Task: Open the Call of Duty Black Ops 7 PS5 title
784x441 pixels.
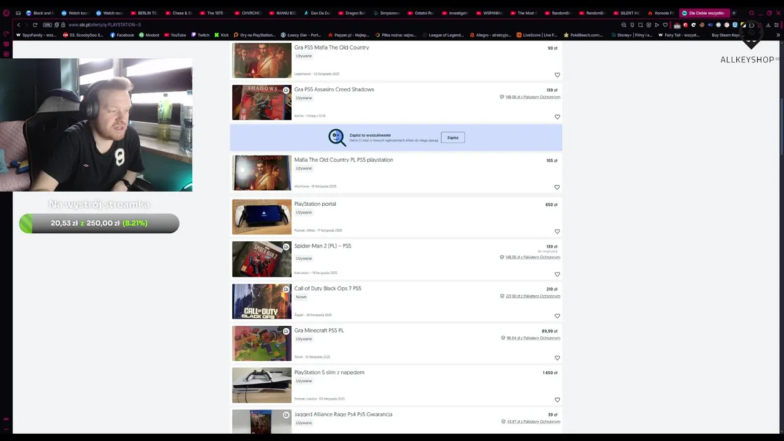Action: click(x=328, y=288)
